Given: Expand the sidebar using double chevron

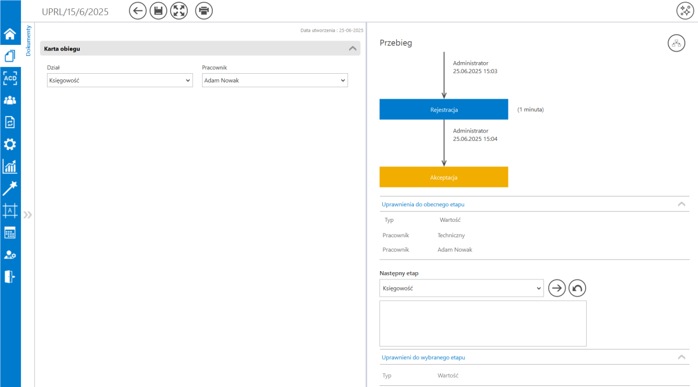Looking at the screenshot, I should click(x=27, y=215).
